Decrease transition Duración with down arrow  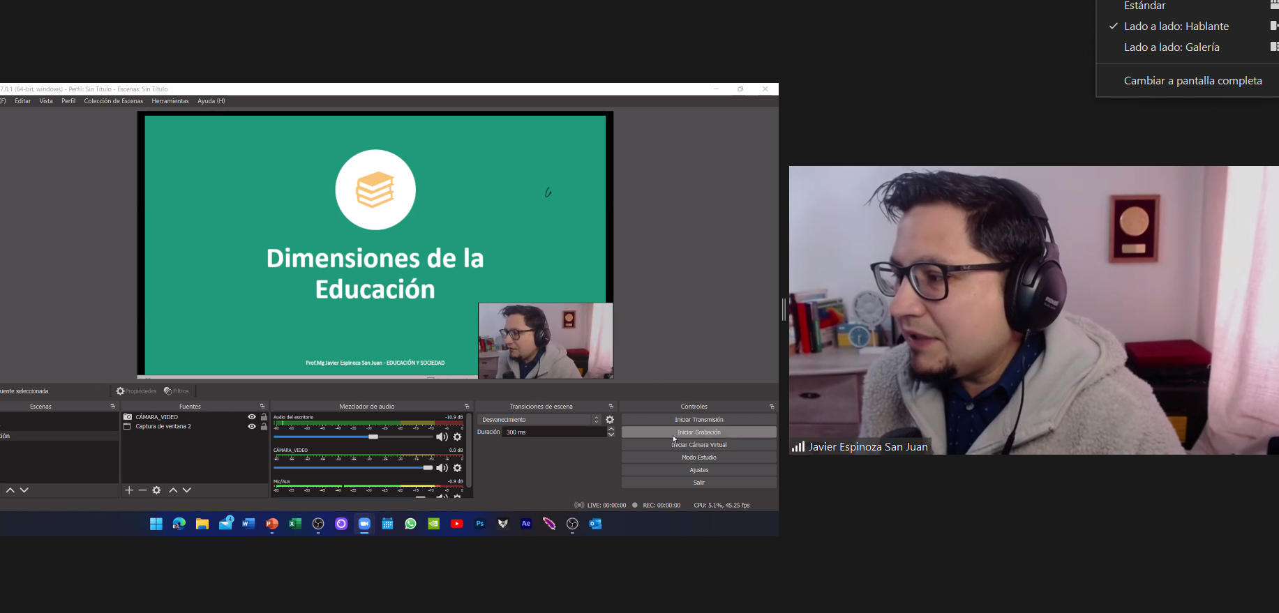pos(611,434)
